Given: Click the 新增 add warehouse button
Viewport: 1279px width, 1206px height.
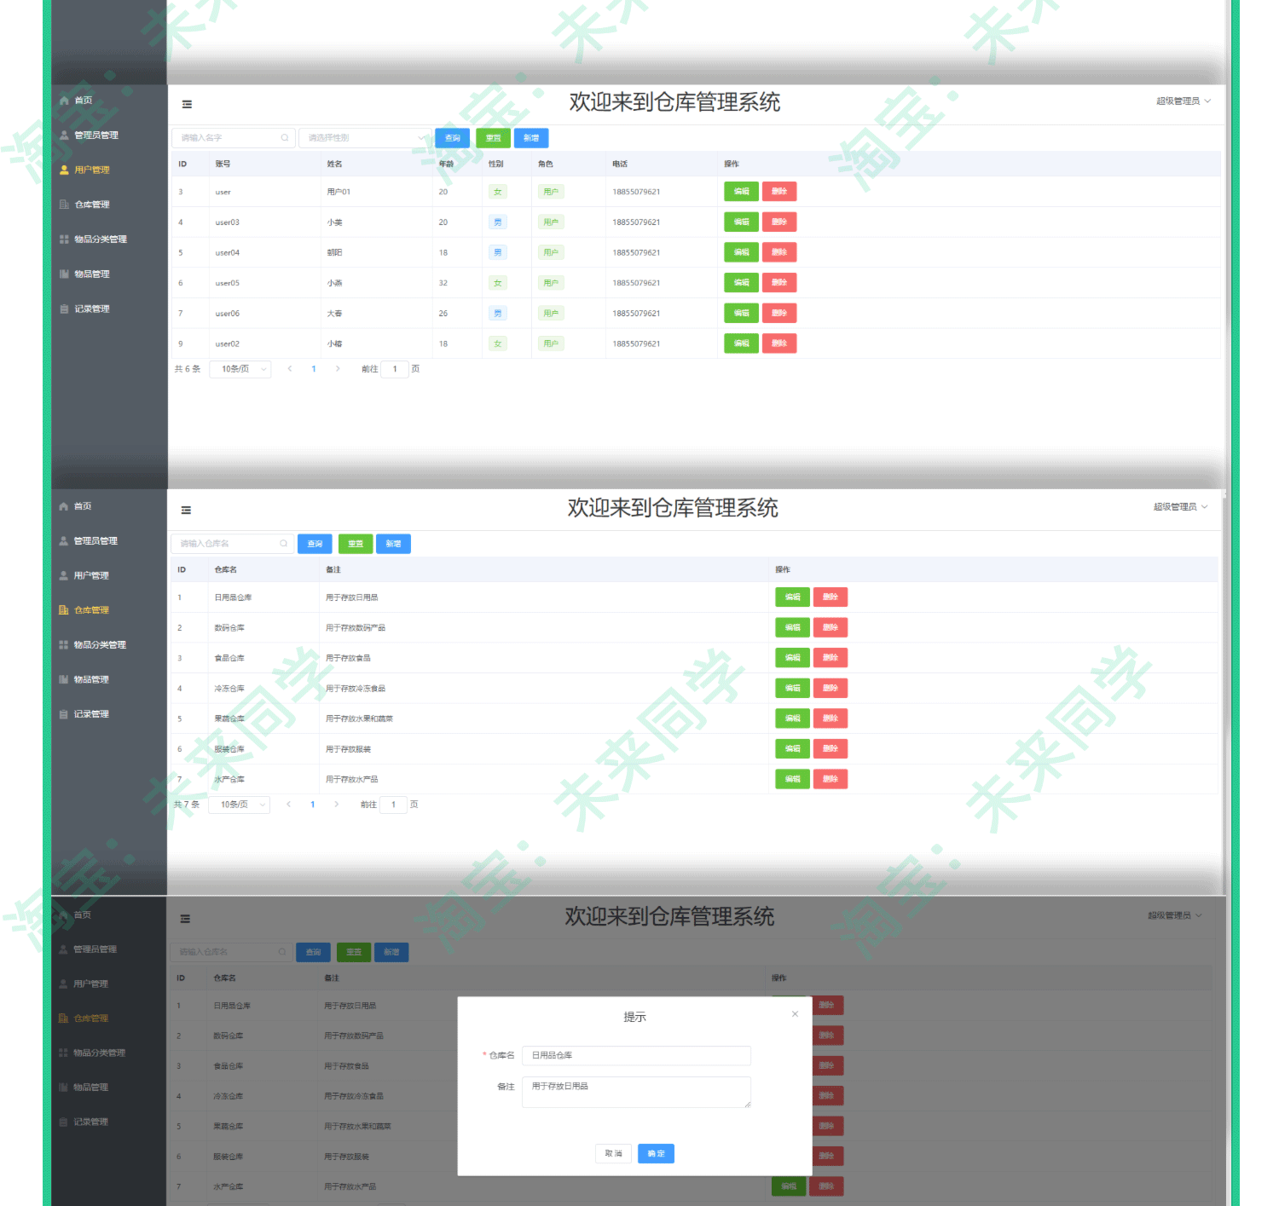Looking at the screenshot, I should (x=393, y=543).
